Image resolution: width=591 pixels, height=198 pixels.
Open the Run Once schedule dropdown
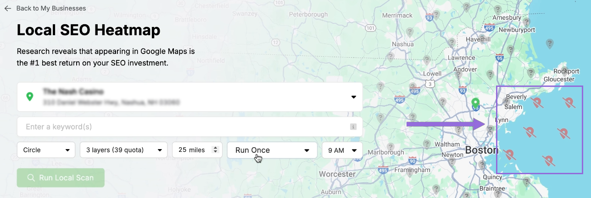coord(272,150)
